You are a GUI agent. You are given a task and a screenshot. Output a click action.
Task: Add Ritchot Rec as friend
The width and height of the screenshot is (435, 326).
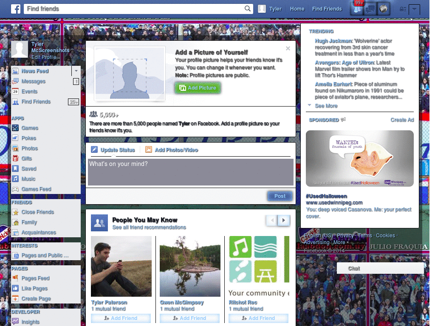pyautogui.click(x=258, y=318)
